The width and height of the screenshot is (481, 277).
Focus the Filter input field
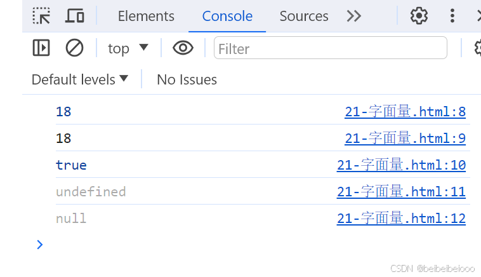[x=331, y=48]
